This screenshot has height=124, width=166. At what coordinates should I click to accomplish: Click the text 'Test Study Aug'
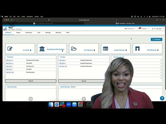point(30,72)
